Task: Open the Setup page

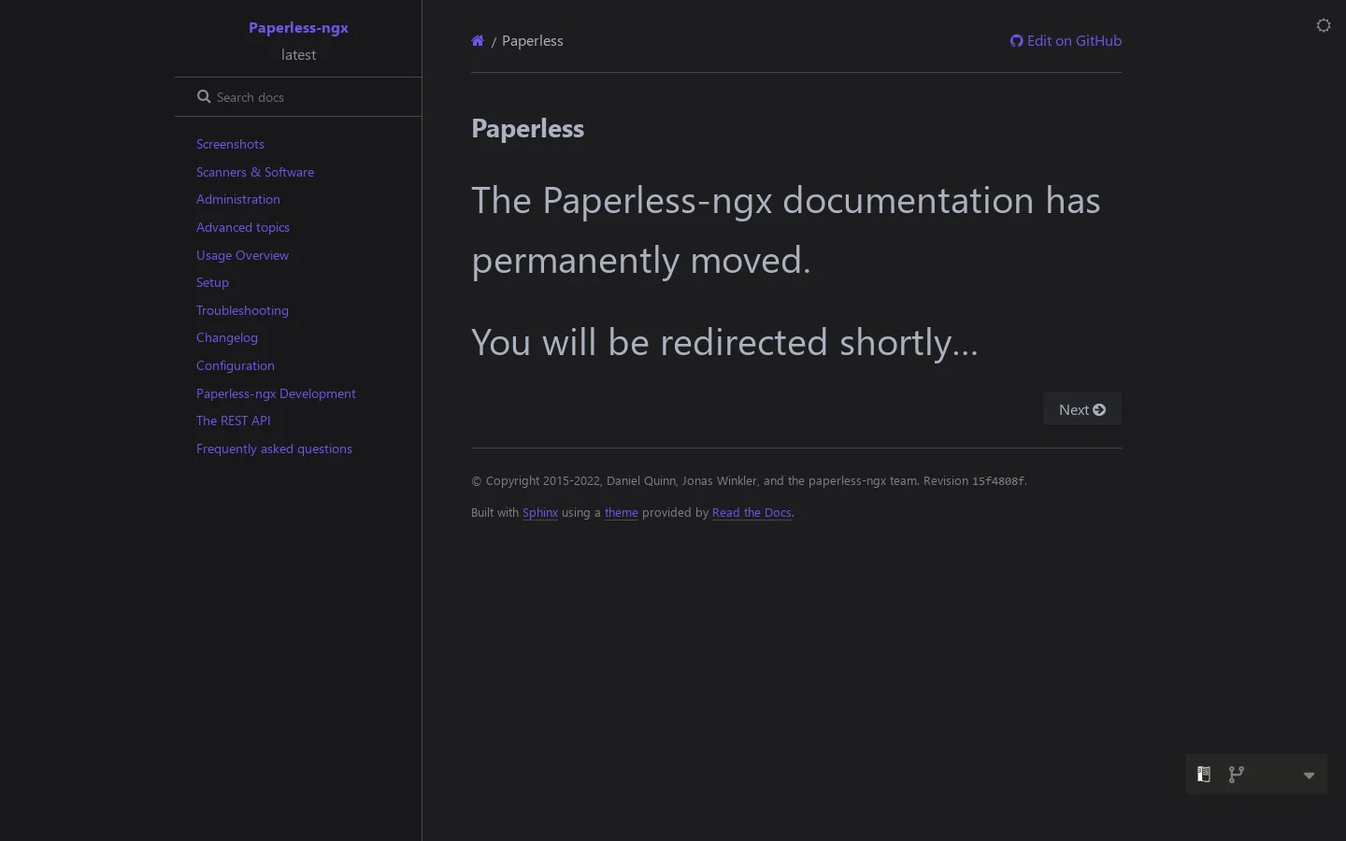Action: point(212,282)
